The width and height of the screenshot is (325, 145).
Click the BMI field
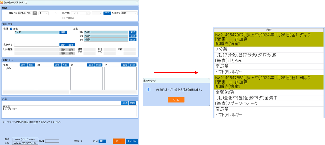coord(52,141)
